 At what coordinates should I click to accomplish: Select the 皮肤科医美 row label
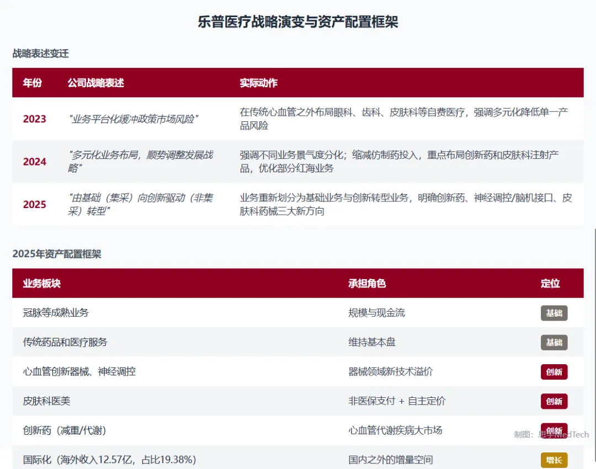point(46,401)
